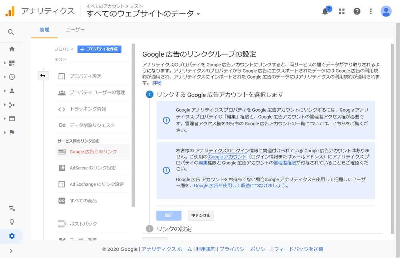The width and height of the screenshot is (400, 258).
Task: Open the 編集 permission link
Action: [203, 163]
